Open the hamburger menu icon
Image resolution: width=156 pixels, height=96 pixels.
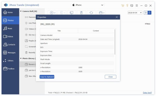point(137,5)
